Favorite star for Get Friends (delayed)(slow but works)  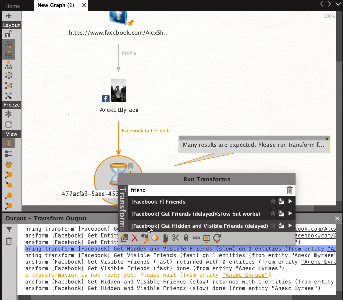pos(273,213)
